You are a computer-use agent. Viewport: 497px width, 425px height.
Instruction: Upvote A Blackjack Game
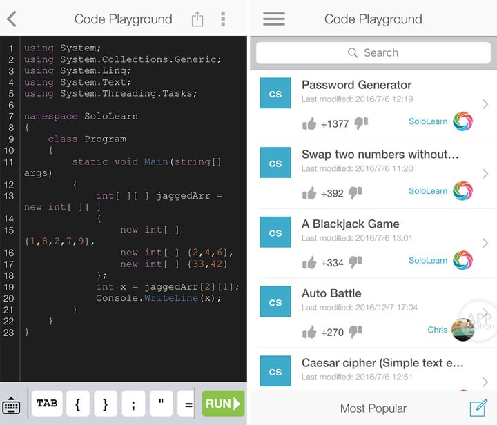click(x=309, y=263)
